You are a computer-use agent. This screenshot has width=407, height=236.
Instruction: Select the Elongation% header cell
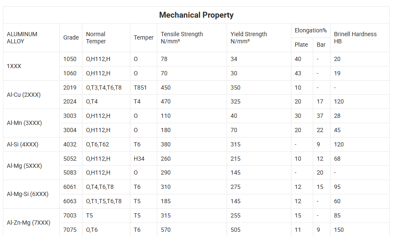(x=310, y=31)
